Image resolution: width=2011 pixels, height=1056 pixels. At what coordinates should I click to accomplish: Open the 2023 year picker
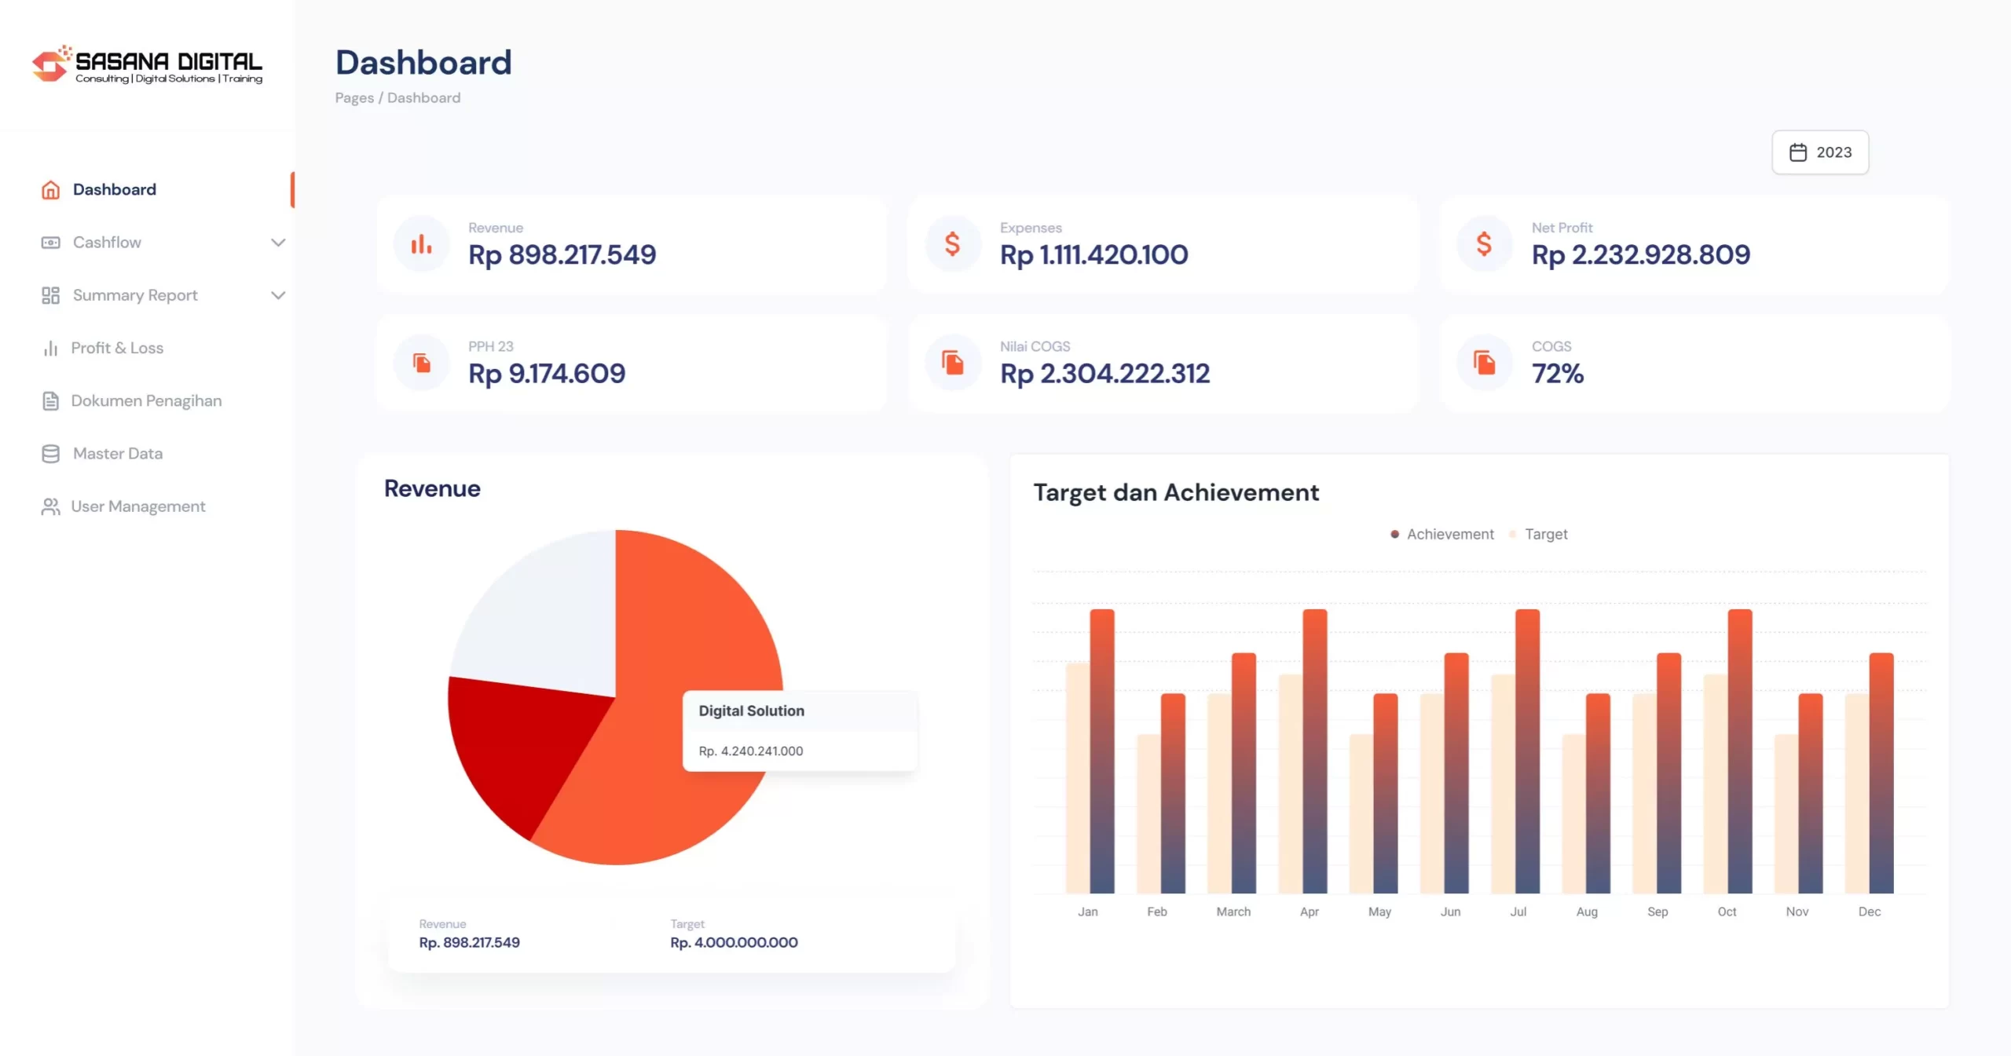coord(1820,152)
